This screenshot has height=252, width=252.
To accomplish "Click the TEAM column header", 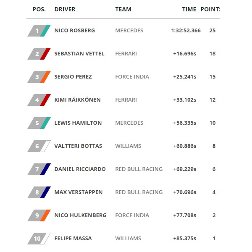I will (x=123, y=9).
